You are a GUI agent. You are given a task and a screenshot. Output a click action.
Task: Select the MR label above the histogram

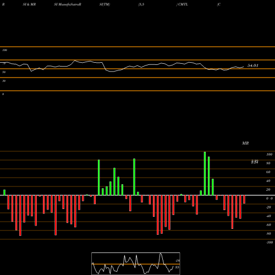pyautogui.click(x=245, y=143)
